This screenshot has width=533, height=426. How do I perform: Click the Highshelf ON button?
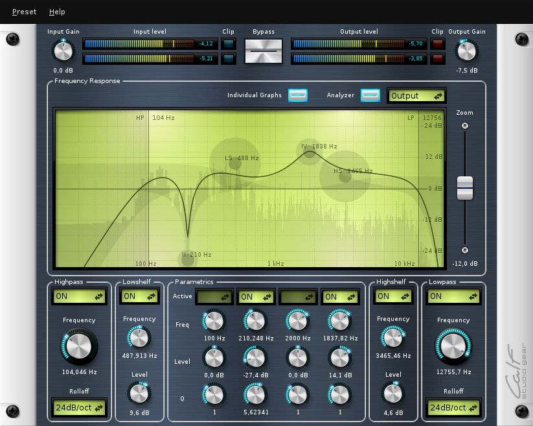392,296
